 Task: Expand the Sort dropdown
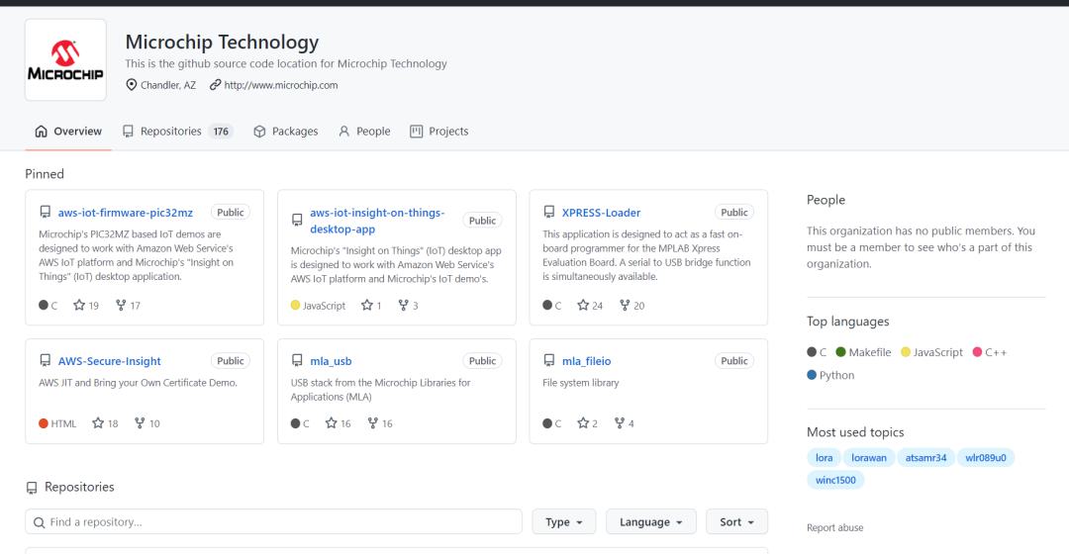[736, 522]
